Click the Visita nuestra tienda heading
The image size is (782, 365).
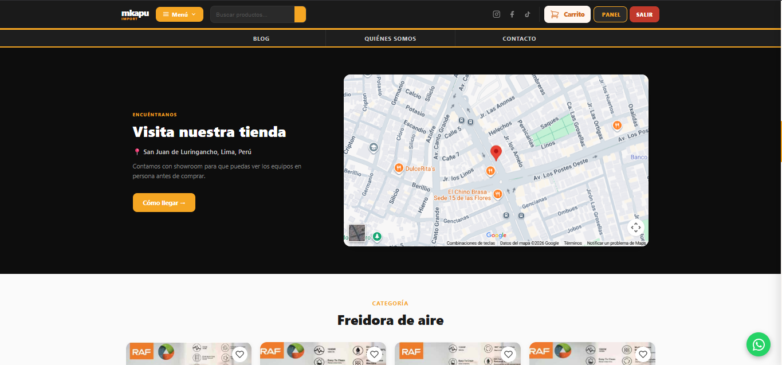click(209, 132)
